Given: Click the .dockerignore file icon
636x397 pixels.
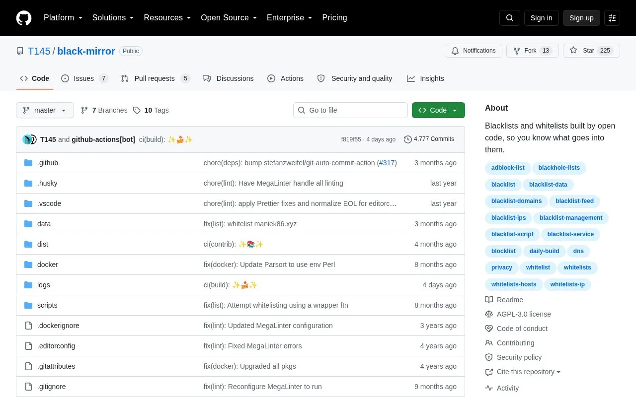Looking at the screenshot, I should point(28,326).
